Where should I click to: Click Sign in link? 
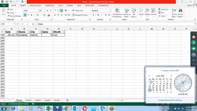pos(190,6)
